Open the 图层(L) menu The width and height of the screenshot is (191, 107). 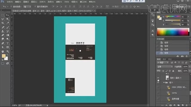point(34,2)
